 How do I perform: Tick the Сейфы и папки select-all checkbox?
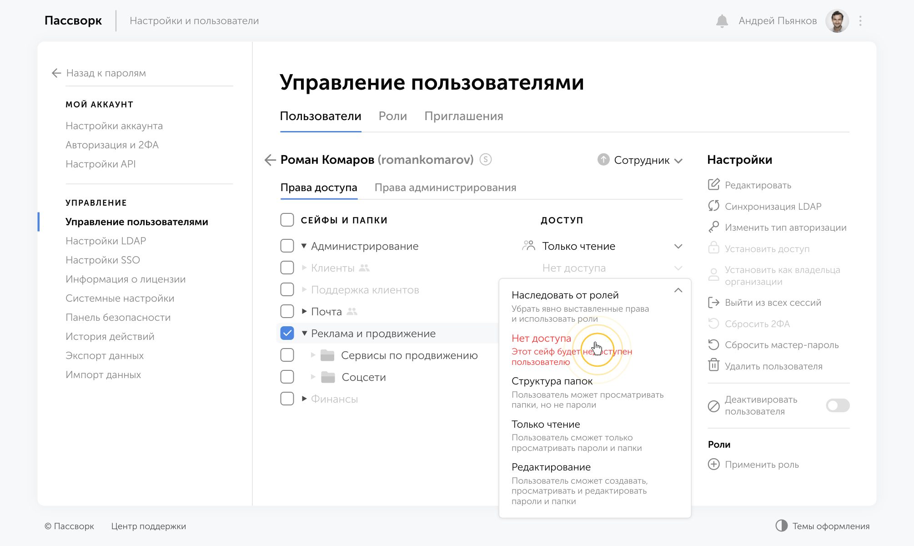[287, 220]
